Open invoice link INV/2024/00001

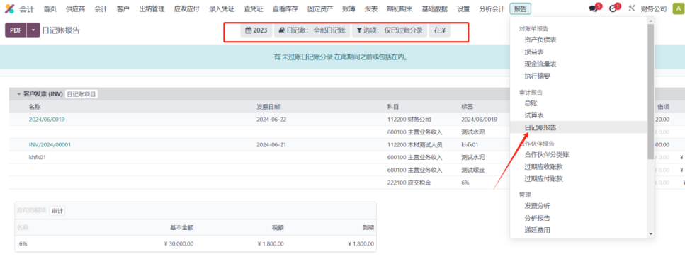tap(50, 145)
